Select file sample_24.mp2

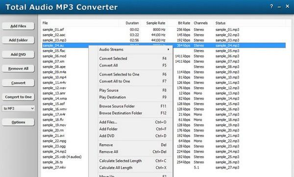coord(54,152)
